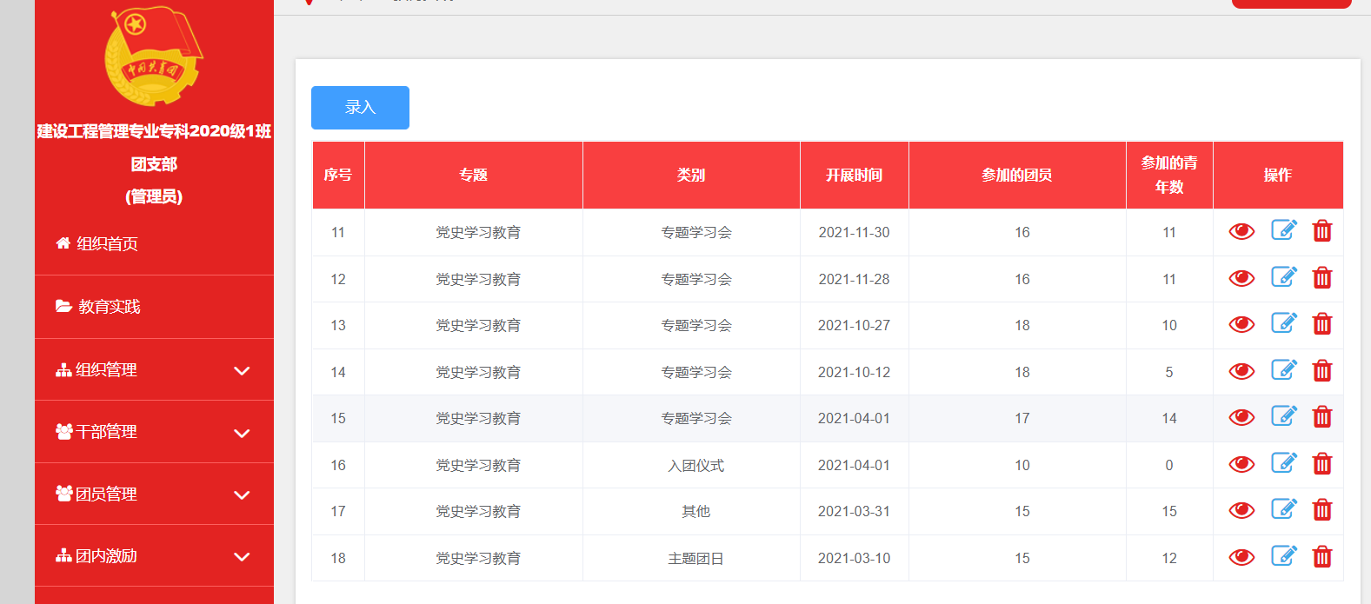Image resolution: width=1371 pixels, height=604 pixels.
Task: Click the Communist Youth League emblem logo
Action: click(x=153, y=56)
